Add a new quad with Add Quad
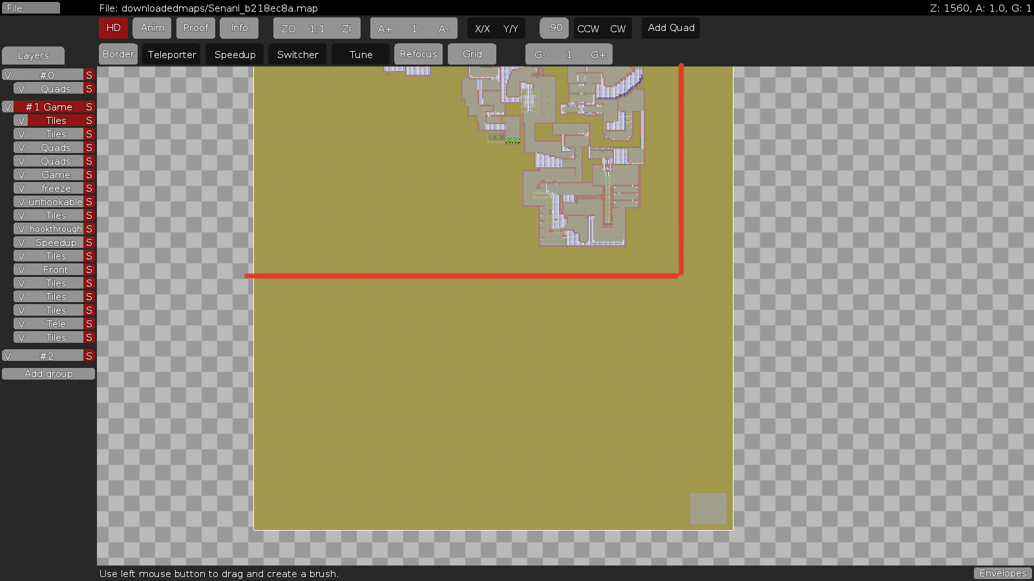 pos(670,28)
